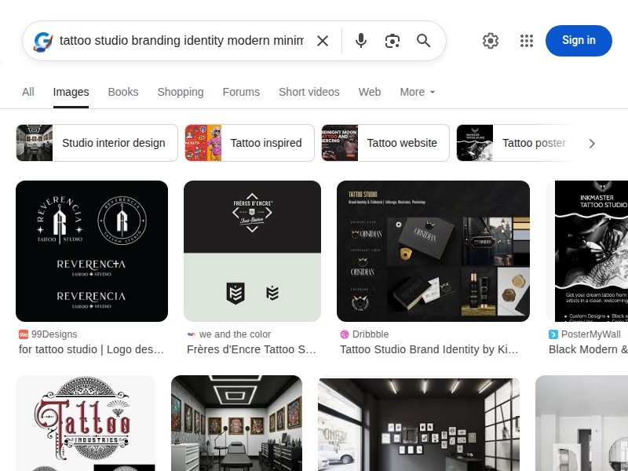Click the Sign in button
Image resolution: width=628 pixels, height=471 pixels.
click(579, 41)
